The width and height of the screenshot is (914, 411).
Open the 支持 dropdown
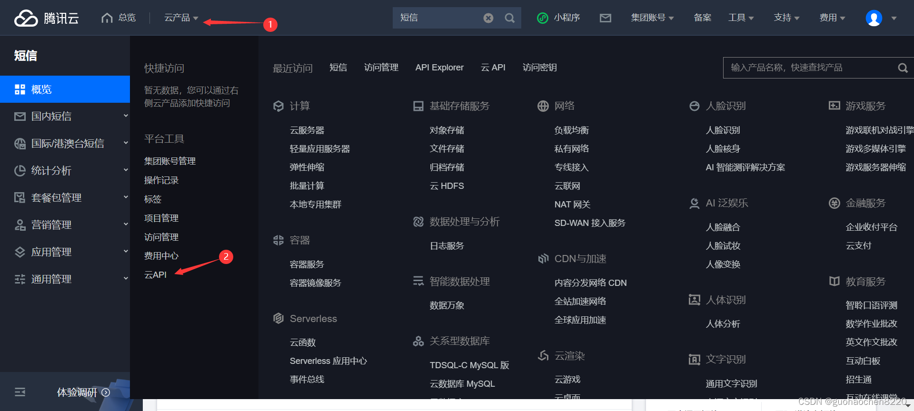click(x=786, y=18)
